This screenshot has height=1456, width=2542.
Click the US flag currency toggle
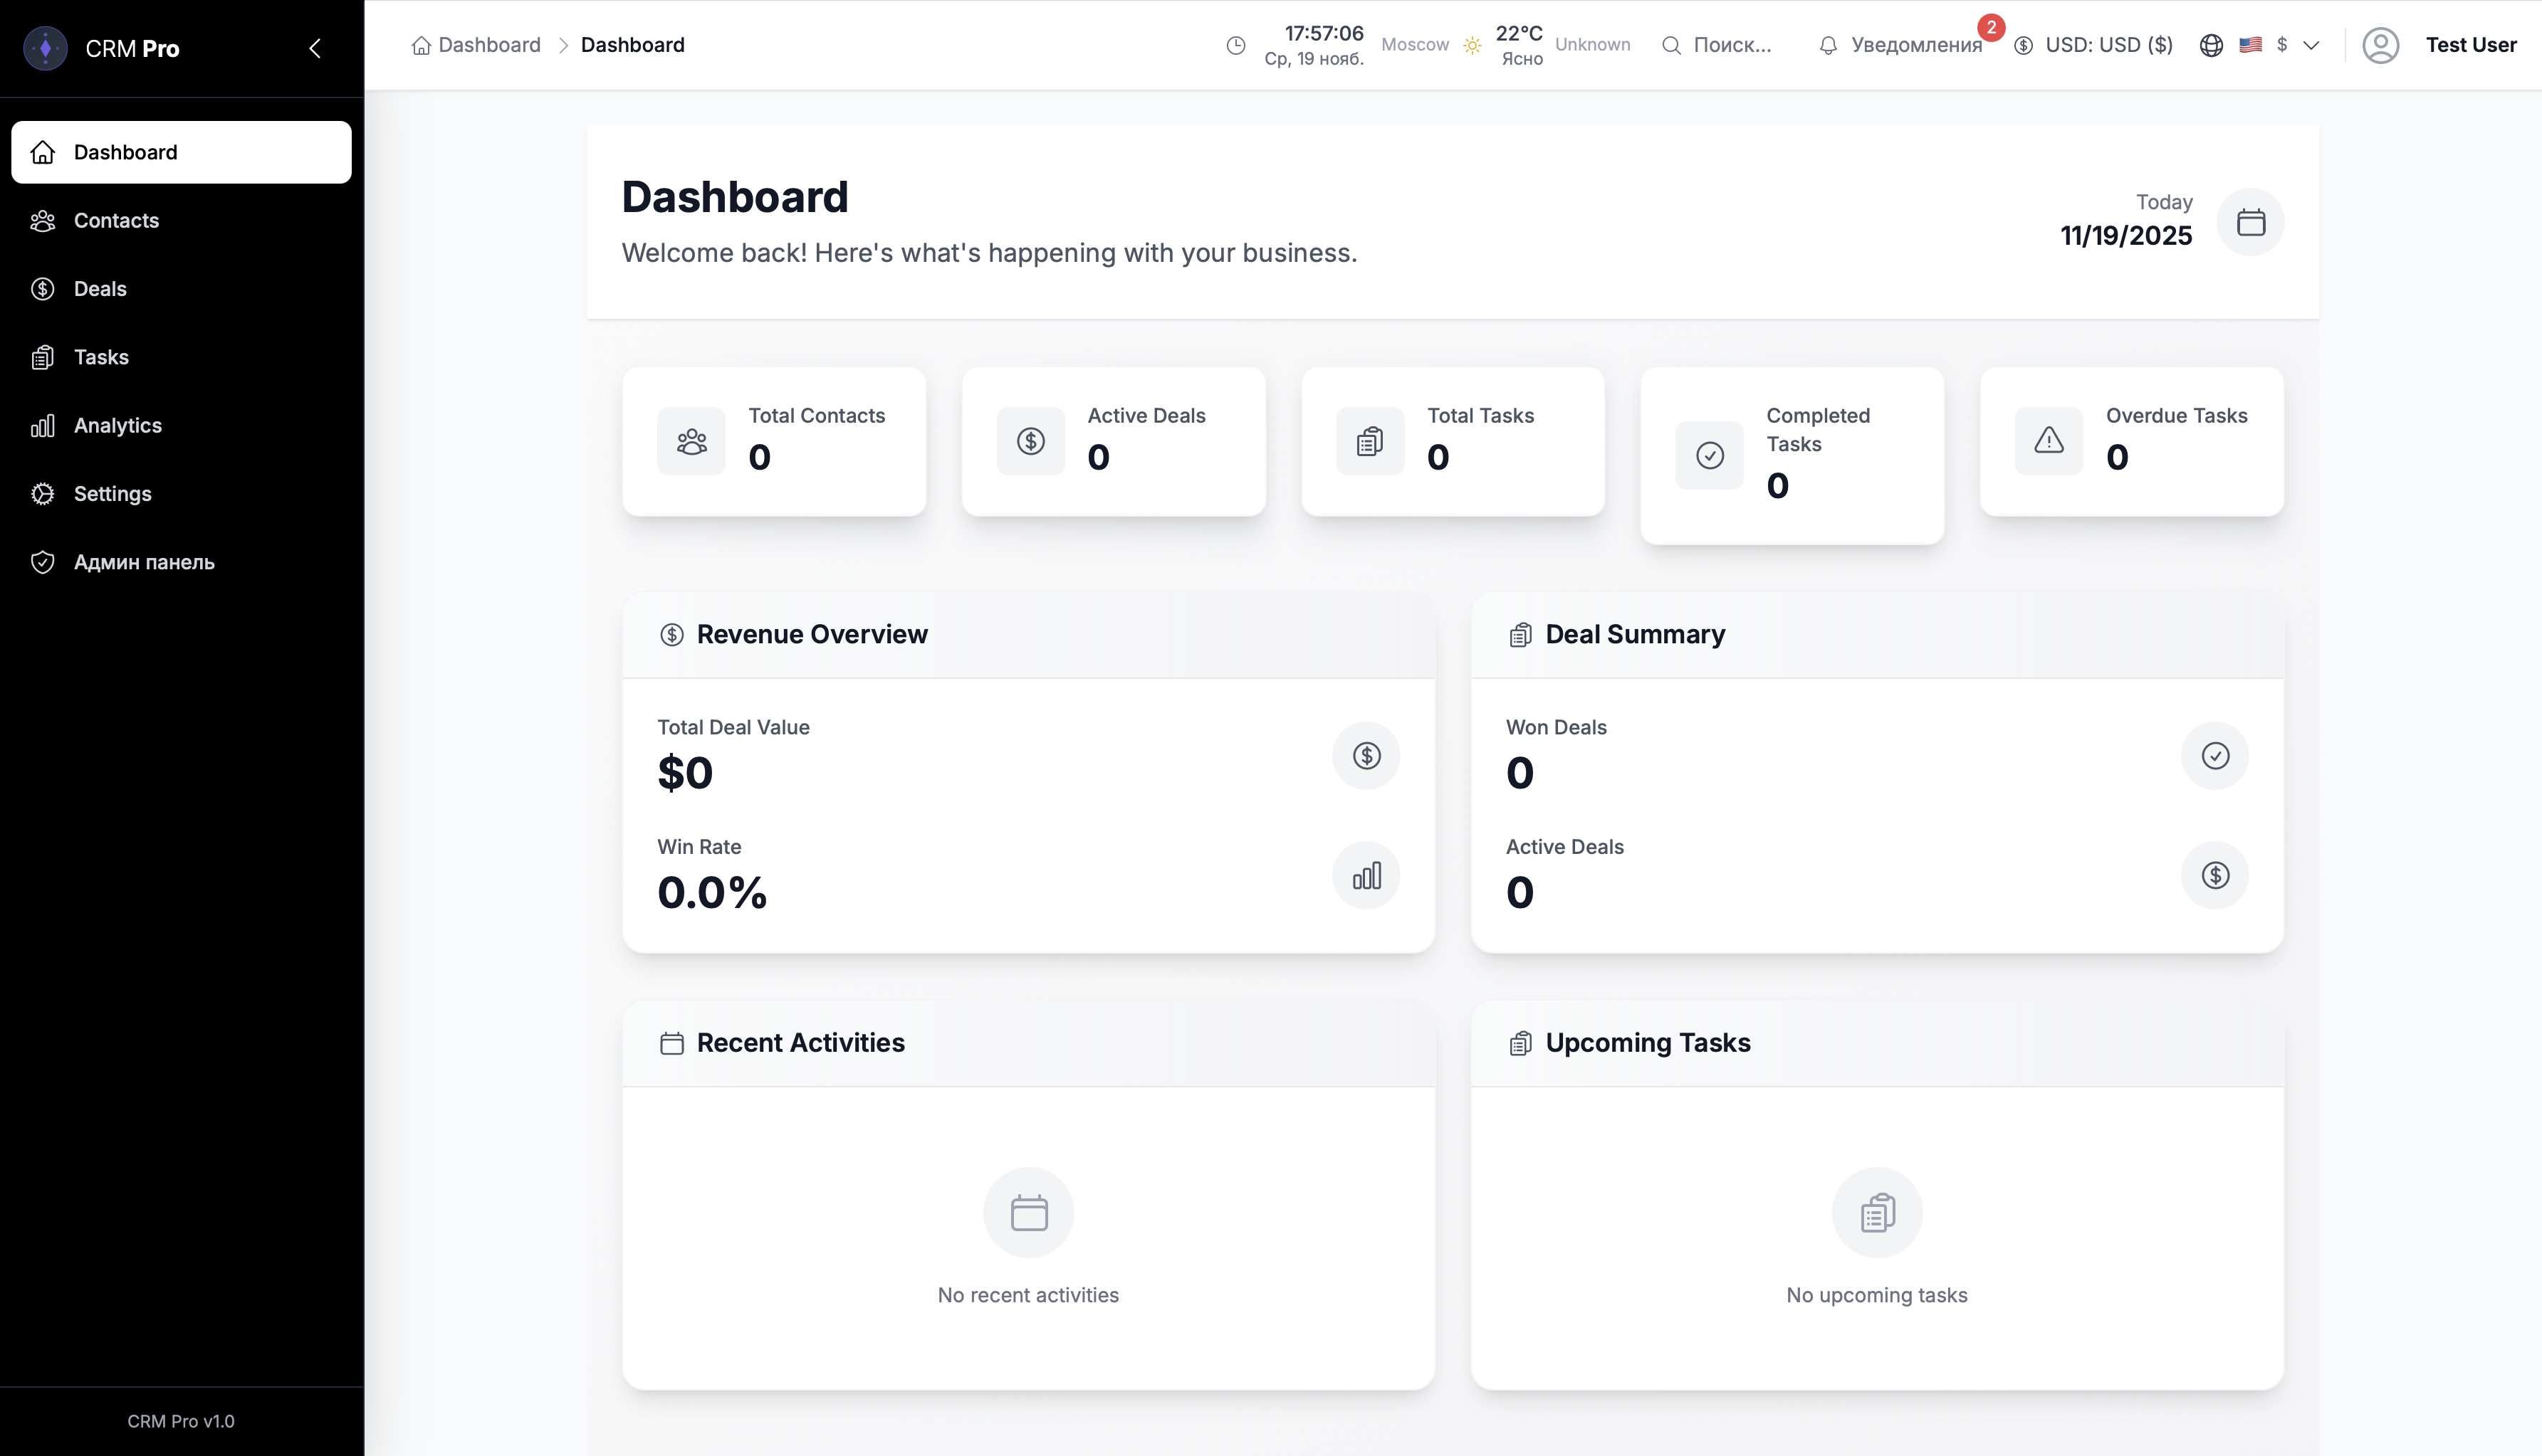pos(2250,45)
